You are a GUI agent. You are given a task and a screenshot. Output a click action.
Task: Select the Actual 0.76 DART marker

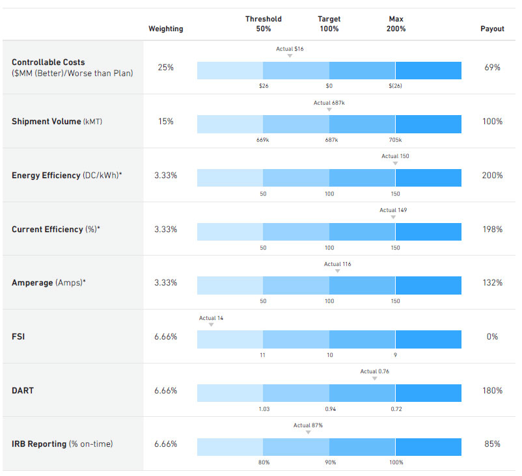point(374,378)
